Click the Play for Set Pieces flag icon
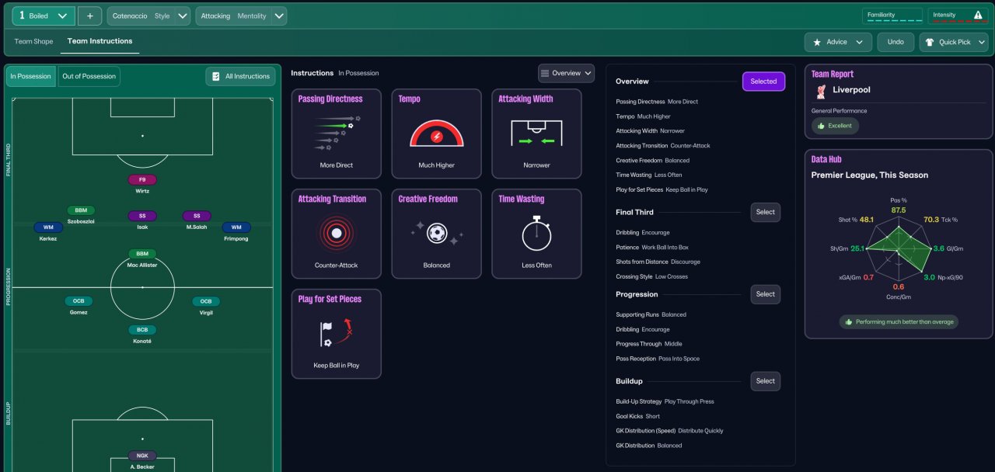 coord(336,332)
